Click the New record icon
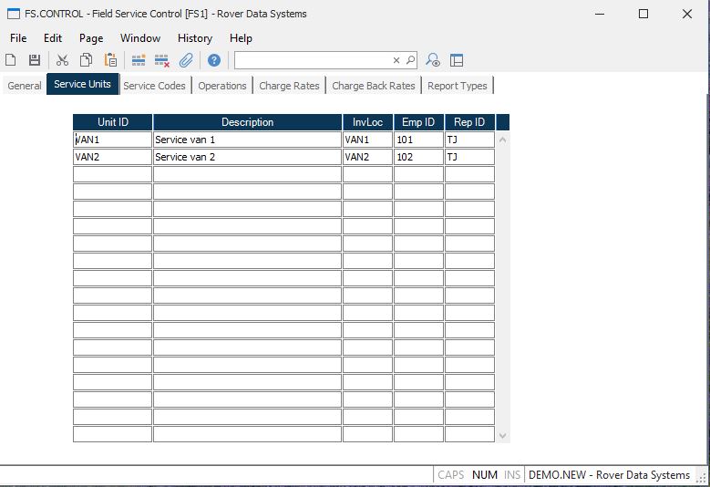The image size is (710, 487). [x=11, y=60]
